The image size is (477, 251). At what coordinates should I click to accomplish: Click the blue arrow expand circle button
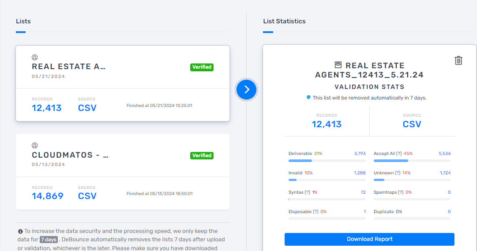click(x=247, y=89)
